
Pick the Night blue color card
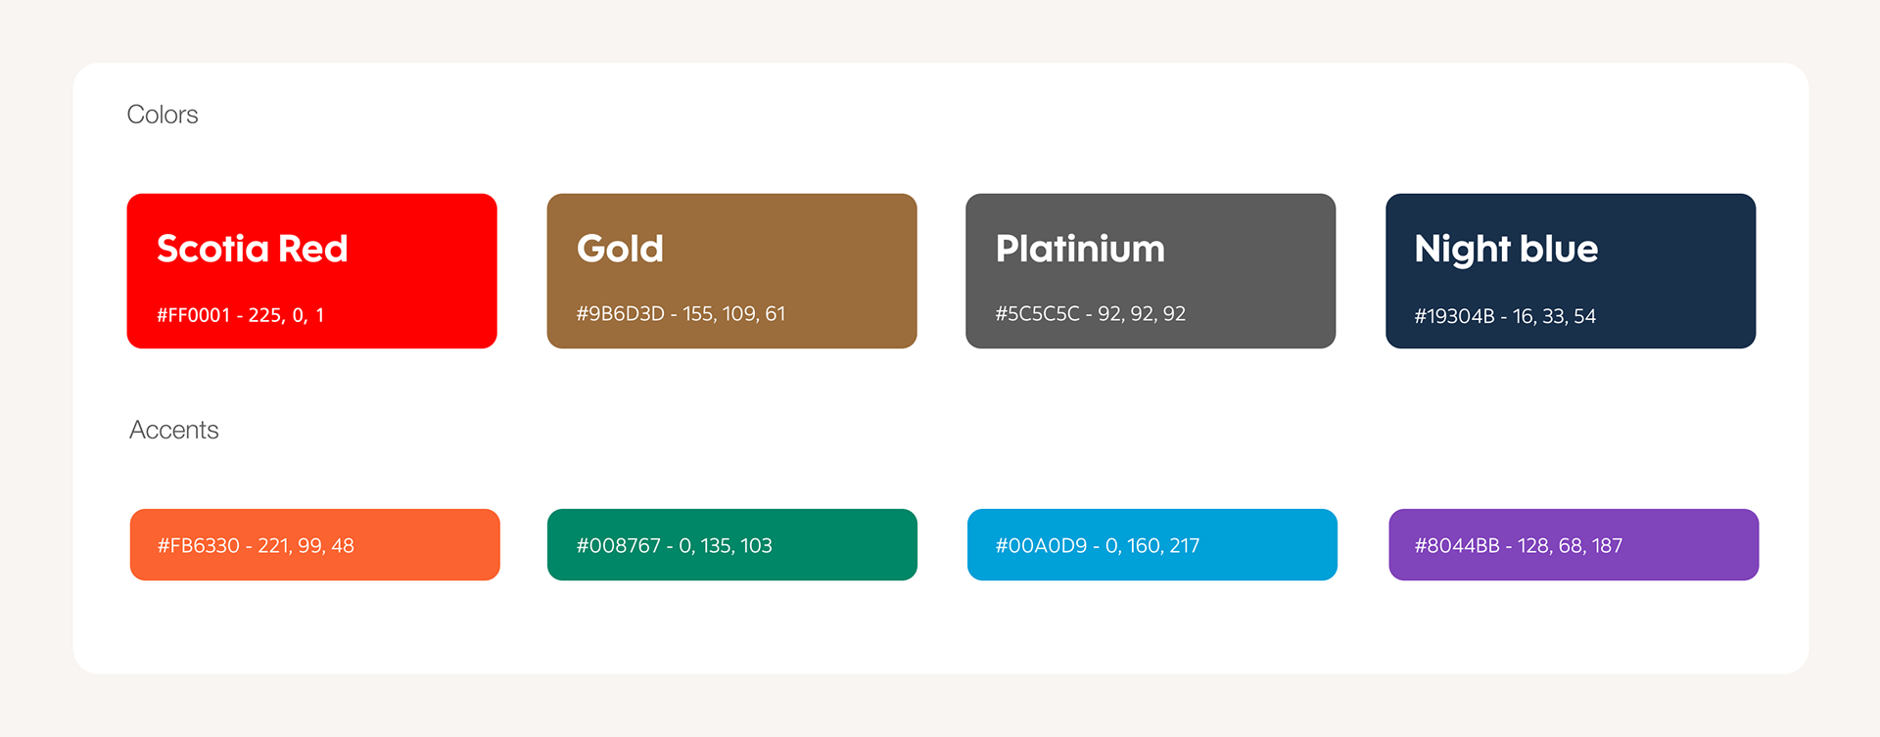(x=1571, y=271)
